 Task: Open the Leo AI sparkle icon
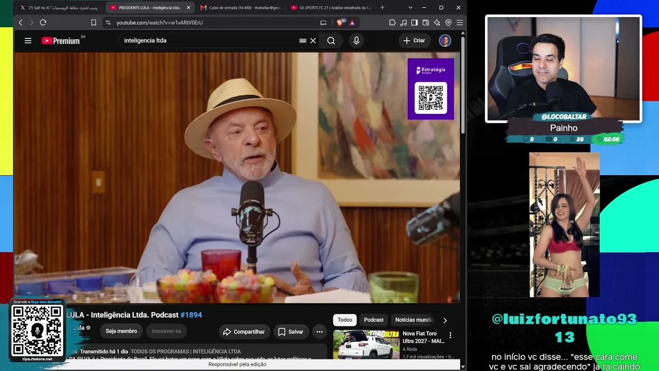click(x=437, y=23)
